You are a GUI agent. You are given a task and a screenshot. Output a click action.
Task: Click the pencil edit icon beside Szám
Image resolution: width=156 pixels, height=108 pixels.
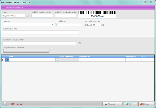(28, 16)
